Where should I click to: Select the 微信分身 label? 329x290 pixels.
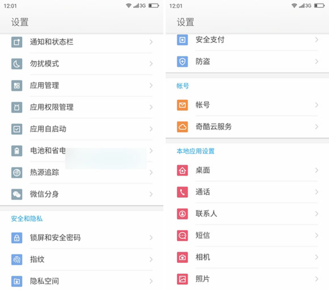coord(44,194)
